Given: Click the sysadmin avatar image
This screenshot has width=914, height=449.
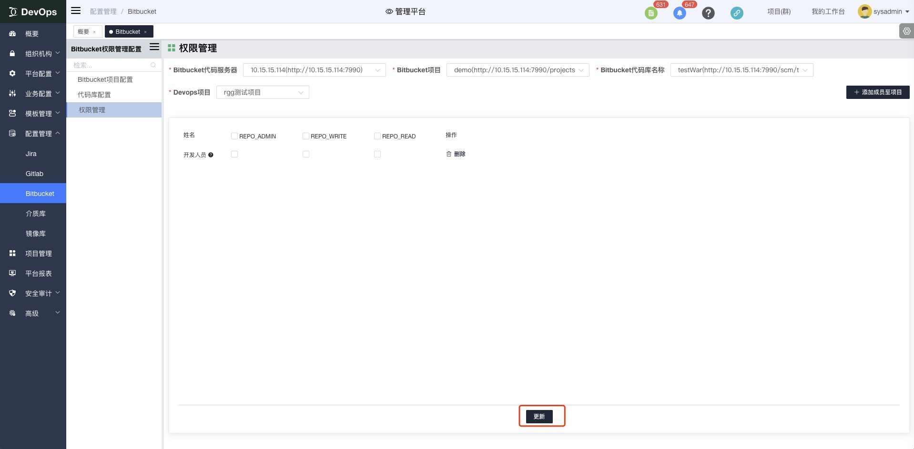Looking at the screenshot, I should [x=864, y=11].
